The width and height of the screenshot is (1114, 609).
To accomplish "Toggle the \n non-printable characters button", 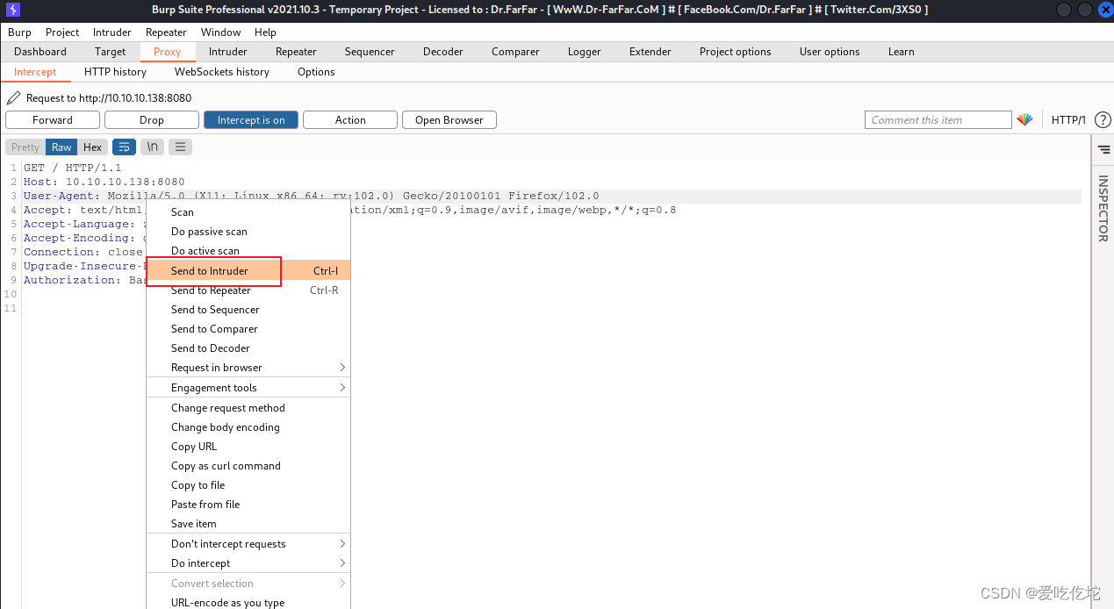I will tap(152, 147).
